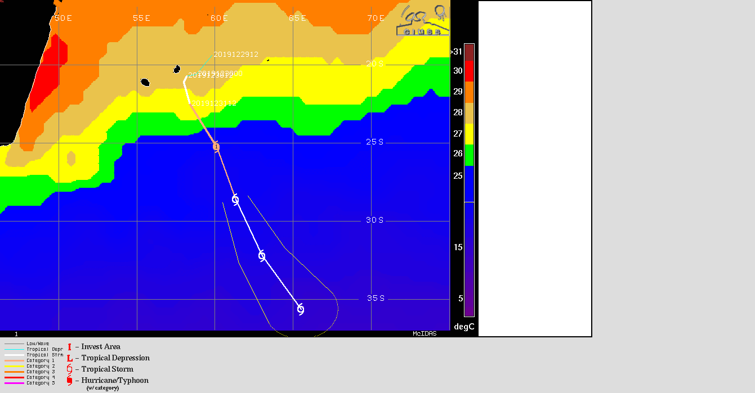The image size is (755, 393).
Task: Click the (w/ category) legend note
Action: point(102,388)
